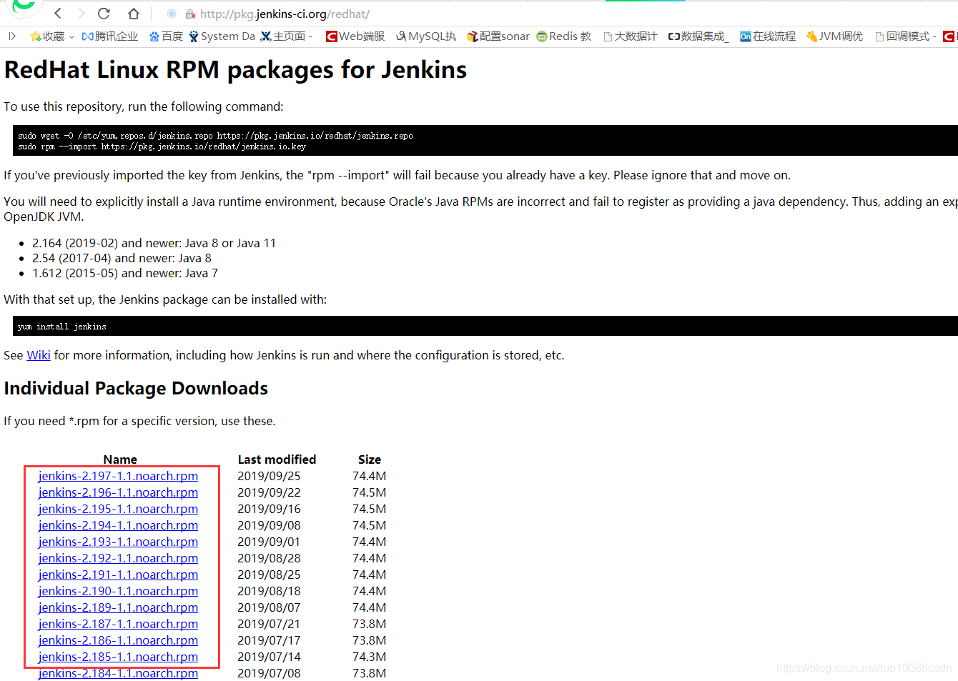Screen dimensions: 958x681
Task: Click the date 2019/08/28
Action: click(269, 558)
